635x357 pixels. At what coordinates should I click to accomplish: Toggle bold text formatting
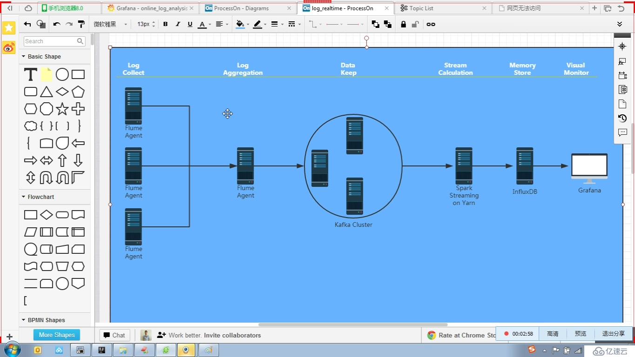165,24
